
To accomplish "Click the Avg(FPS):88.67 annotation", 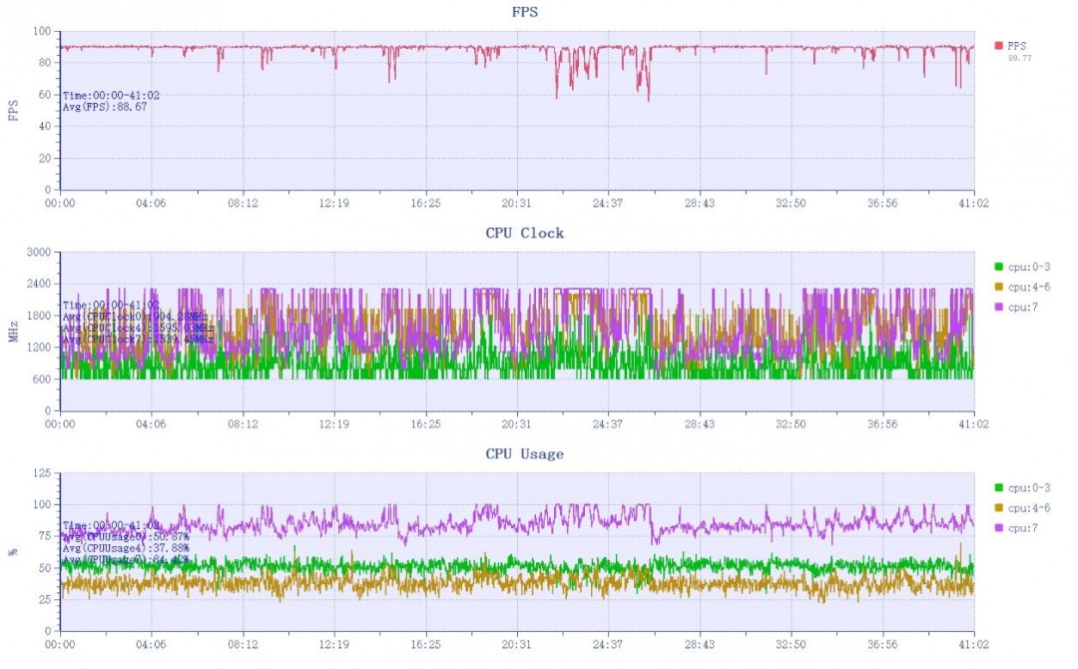I will (x=105, y=107).
